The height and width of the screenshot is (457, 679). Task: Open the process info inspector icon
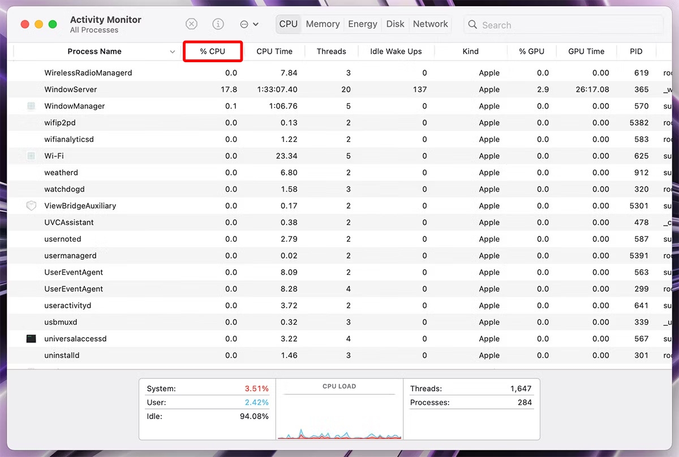point(218,24)
